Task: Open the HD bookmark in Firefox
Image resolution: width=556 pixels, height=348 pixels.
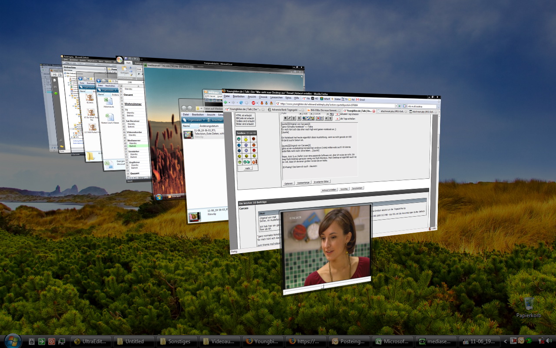Action: click(314, 99)
